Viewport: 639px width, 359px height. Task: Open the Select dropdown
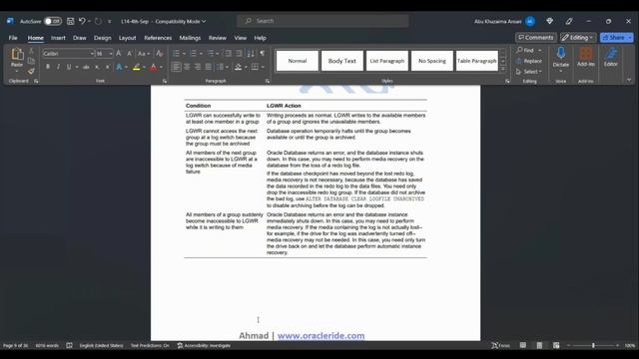coord(528,72)
